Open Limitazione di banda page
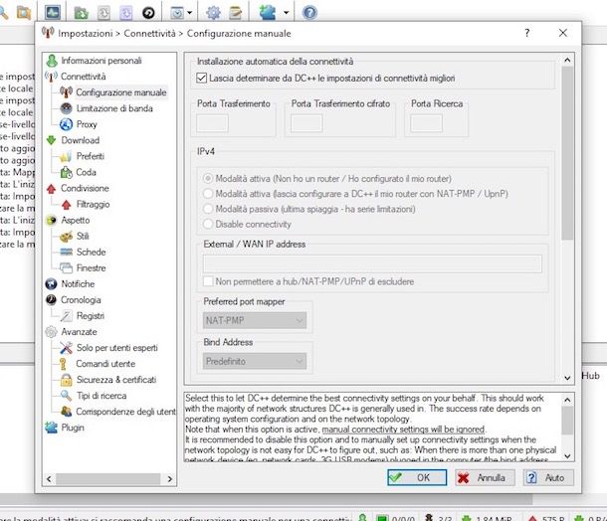The height and width of the screenshot is (521, 607). [114, 108]
